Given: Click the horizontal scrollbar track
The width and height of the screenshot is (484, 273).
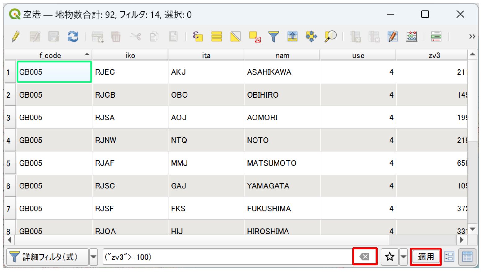Looking at the screenshot, I should click(423, 240).
